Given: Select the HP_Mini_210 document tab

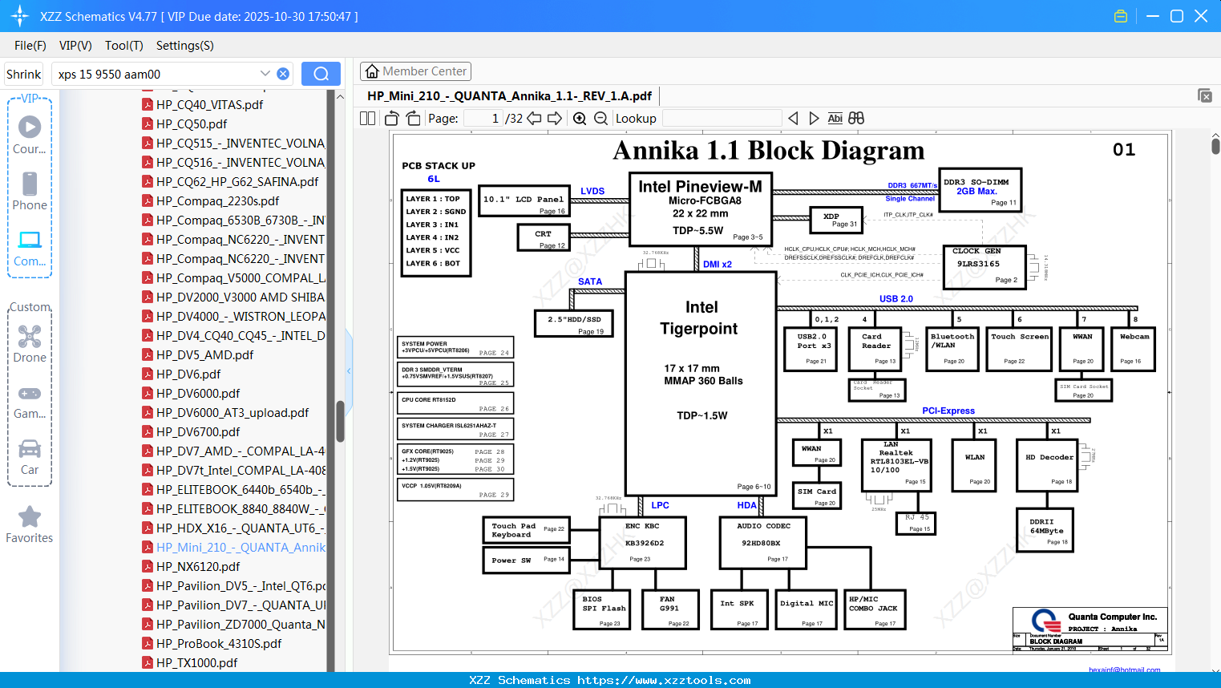Looking at the screenshot, I should coord(509,95).
